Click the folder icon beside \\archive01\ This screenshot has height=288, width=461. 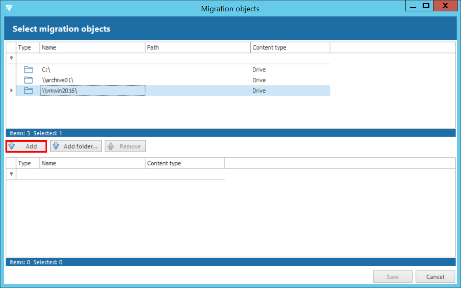28,80
